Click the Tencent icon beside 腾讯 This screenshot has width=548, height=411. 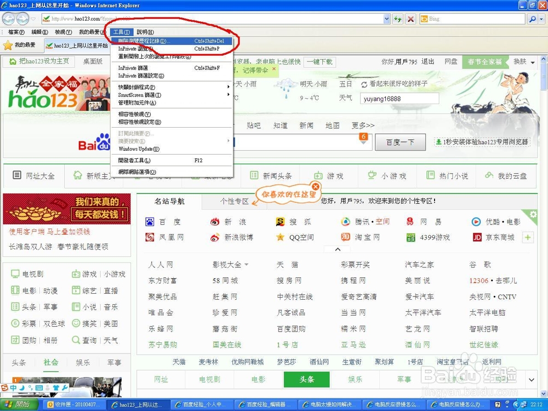click(345, 221)
